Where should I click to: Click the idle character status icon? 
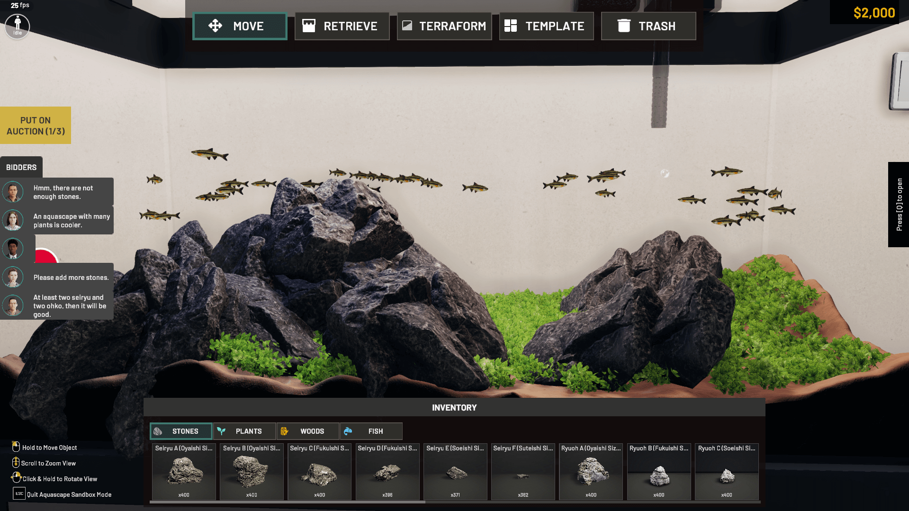pyautogui.click(x=18, y=26)
